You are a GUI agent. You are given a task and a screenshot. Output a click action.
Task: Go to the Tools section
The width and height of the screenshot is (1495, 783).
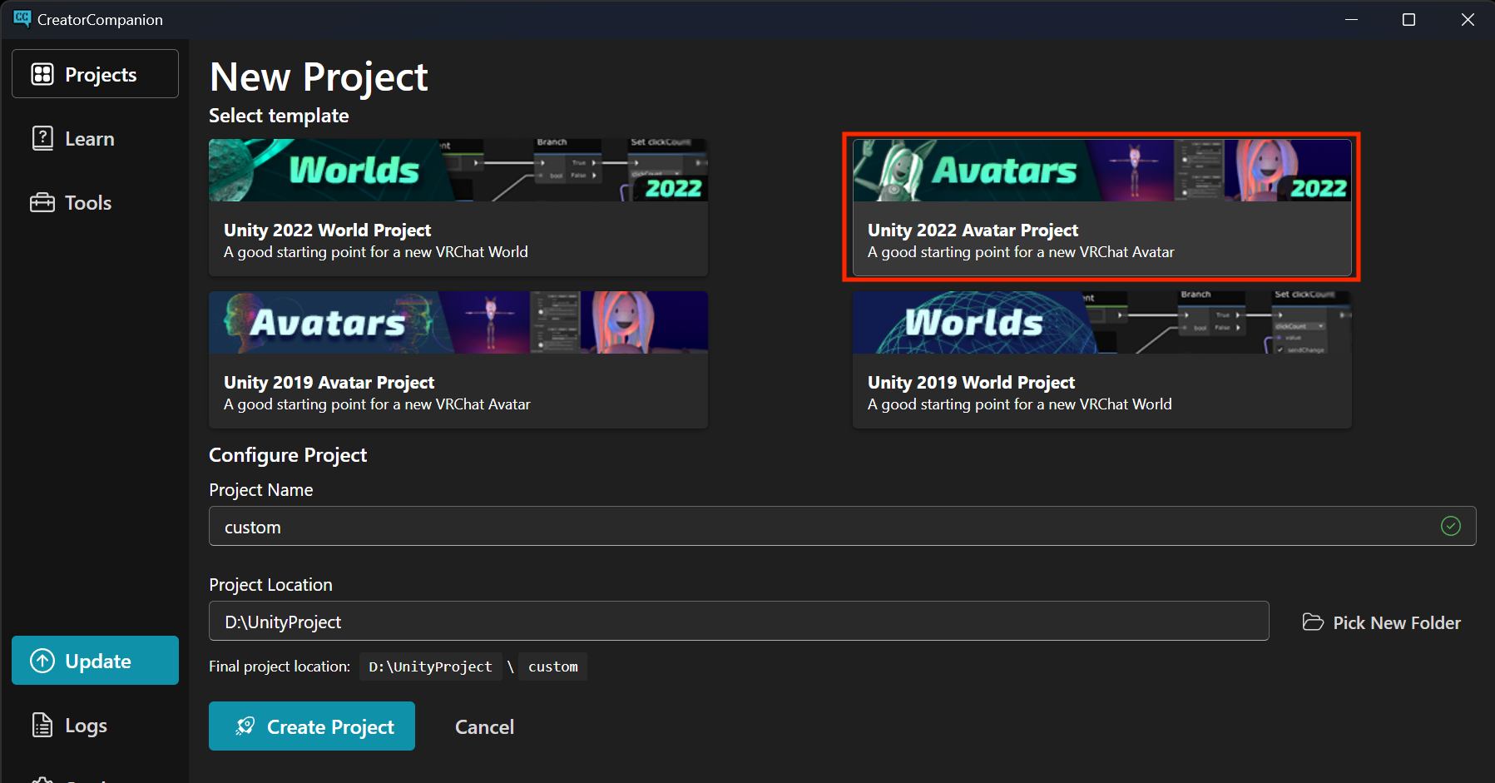88,203
